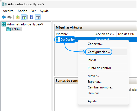
Task: Click the Back arrow toolbar icon
Action: click(4, 17)
